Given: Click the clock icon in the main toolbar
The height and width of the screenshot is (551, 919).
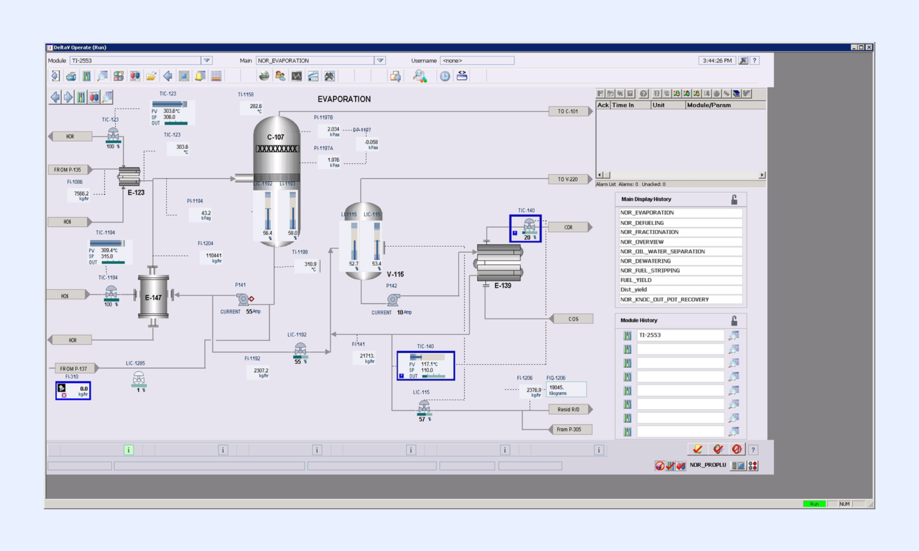Looking at the screenshot, I should 445,76.
